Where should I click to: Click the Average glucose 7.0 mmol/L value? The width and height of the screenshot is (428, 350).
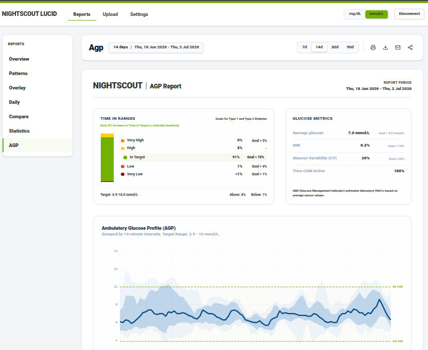[359, 133]
